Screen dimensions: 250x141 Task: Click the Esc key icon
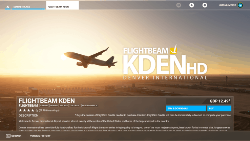pyautogui.click(x=8, y=136)
